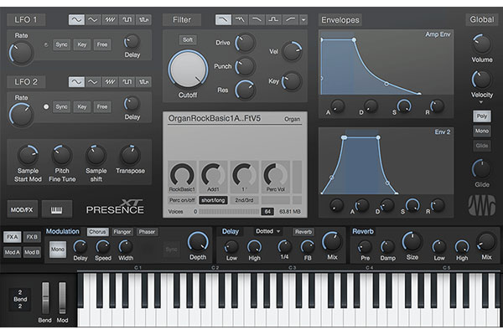This screenshot has height=335, width=503.
Task: Enable Free mode for LFO 1
Action: coord(102,44)
